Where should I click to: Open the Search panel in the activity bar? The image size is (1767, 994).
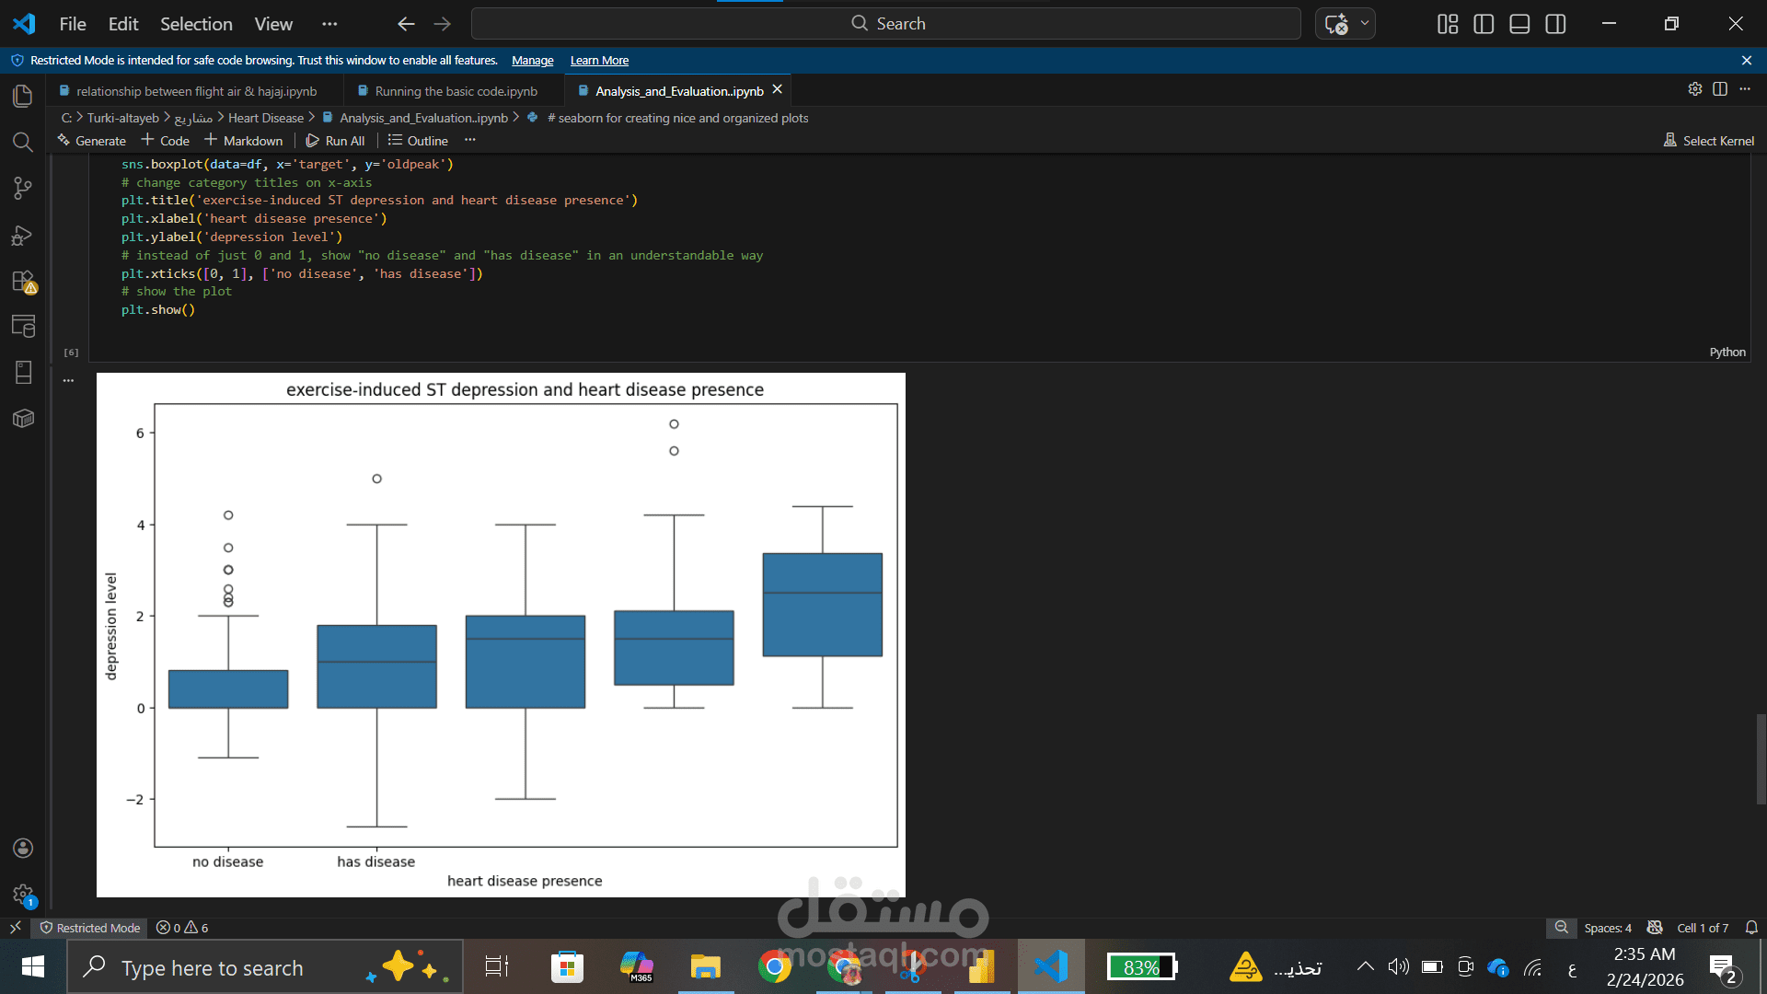[22, 142]
